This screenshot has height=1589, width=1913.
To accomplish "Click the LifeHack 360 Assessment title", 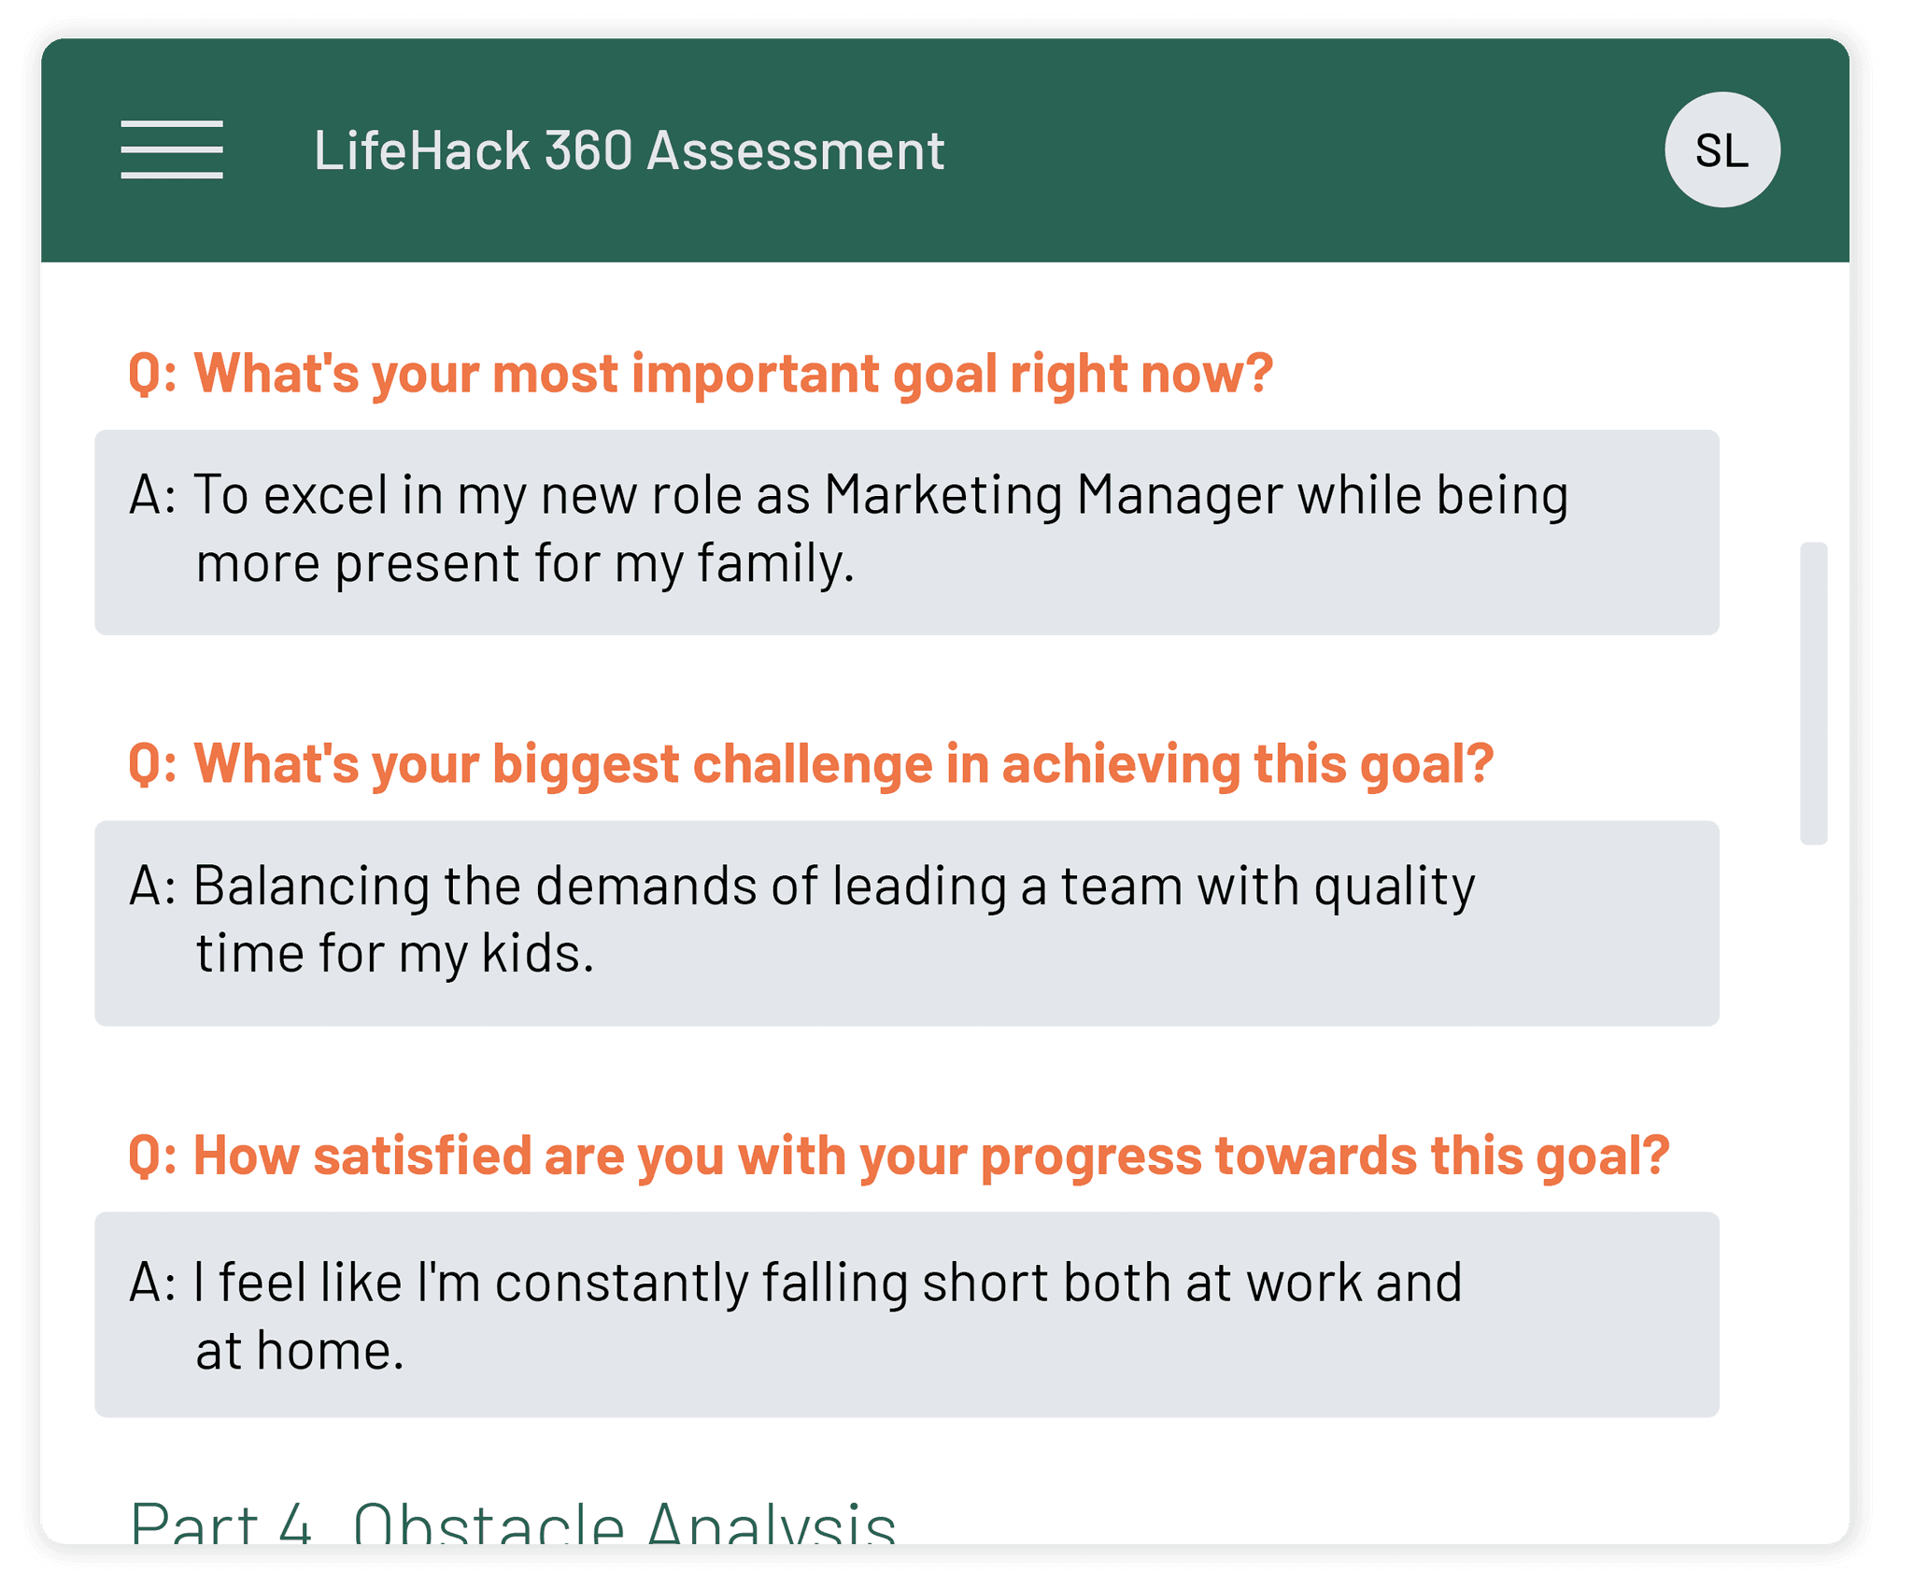I will [629, 150].
